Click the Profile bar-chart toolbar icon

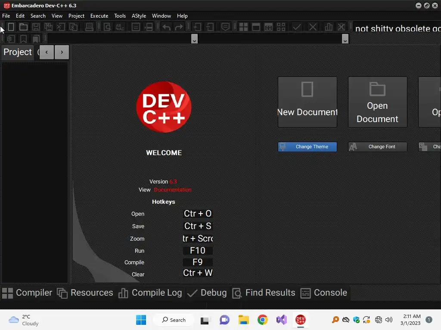[x=329, y=27]
